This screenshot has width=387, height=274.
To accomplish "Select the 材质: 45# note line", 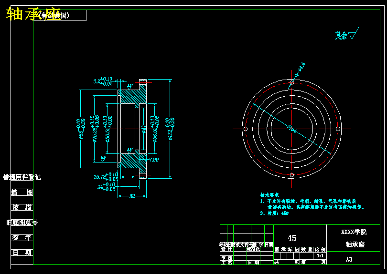I will tap(274, 213).
